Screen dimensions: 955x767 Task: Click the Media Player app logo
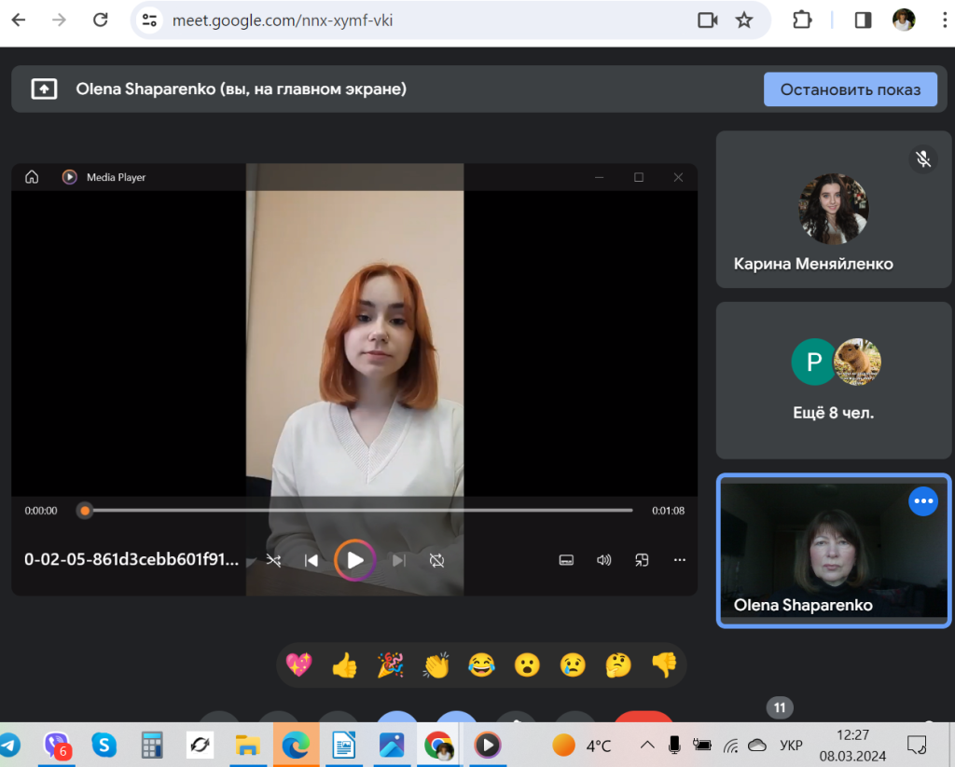point(69,177)
